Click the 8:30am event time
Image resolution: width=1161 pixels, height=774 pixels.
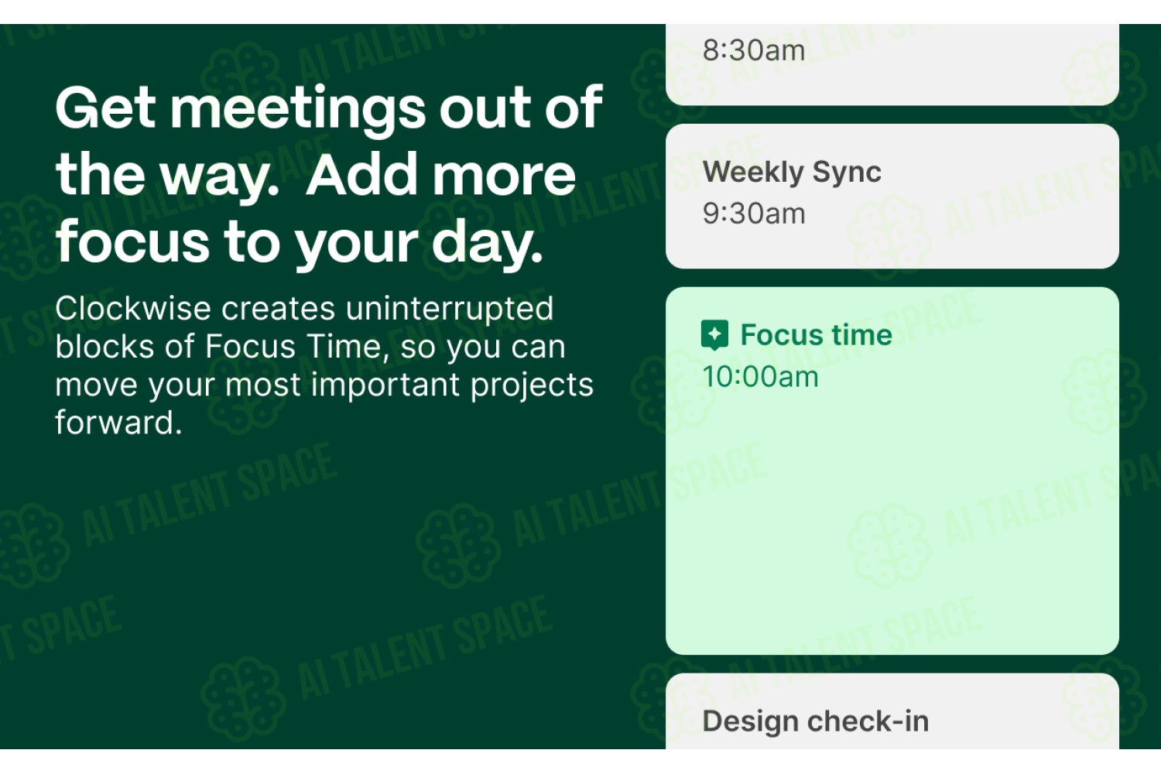tap(754, 50)
